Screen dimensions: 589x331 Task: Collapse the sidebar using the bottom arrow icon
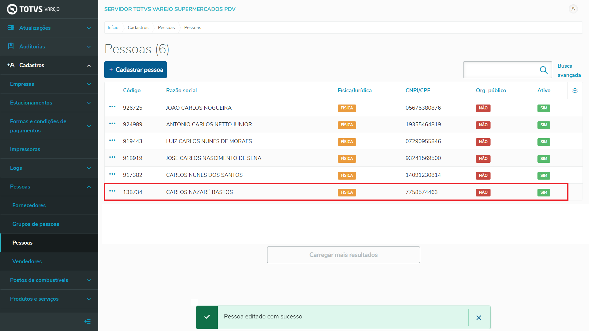87,321
